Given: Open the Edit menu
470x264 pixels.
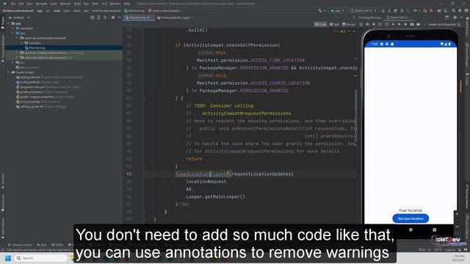Looking at the screenshot, I should [x=21, y=4].
